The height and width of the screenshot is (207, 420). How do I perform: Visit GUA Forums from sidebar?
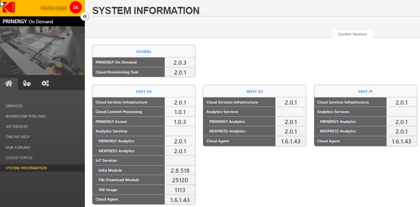point(18,147)
